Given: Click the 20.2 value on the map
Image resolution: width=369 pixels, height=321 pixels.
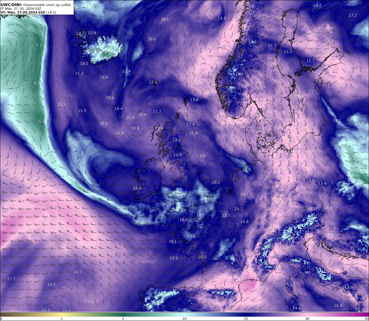Looking at the screenshot, I should (216, 182).
